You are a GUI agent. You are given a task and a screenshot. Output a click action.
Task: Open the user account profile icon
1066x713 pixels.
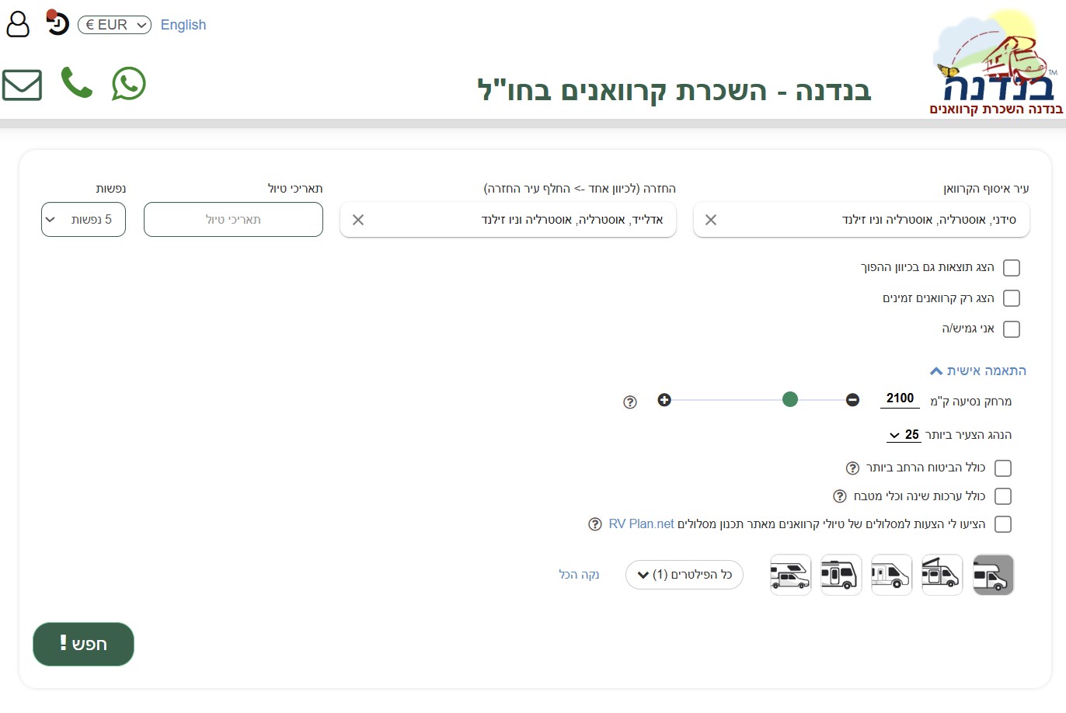18,25
